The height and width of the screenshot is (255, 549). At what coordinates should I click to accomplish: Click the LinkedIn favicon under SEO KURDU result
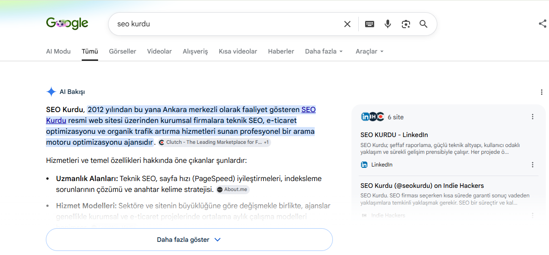pos(364,165)
